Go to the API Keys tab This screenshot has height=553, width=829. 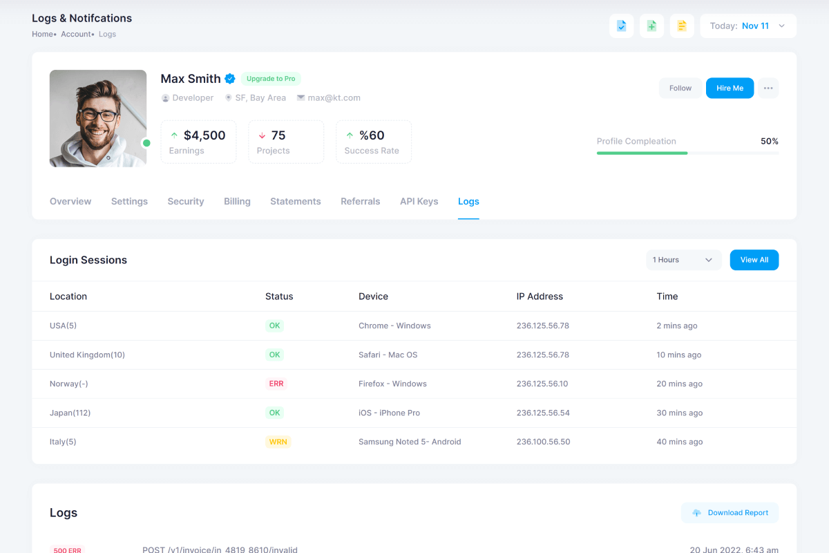(x=419, y=202)
